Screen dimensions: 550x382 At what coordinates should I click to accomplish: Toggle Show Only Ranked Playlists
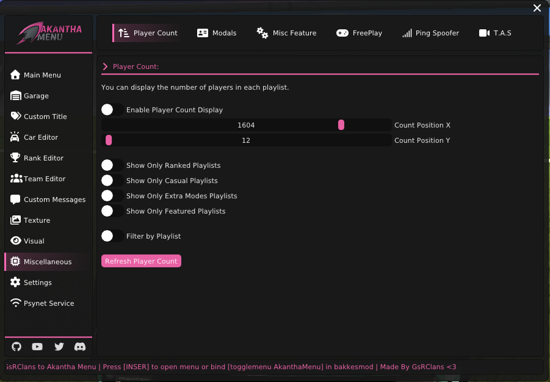click(x=112, y=165)
